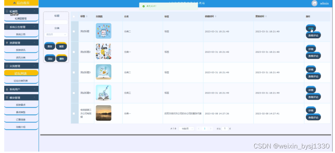This screenshot has width=335, height=153.
Task: Open the computer cover thumbnail of 测试标题
Action: click(104, 31)
